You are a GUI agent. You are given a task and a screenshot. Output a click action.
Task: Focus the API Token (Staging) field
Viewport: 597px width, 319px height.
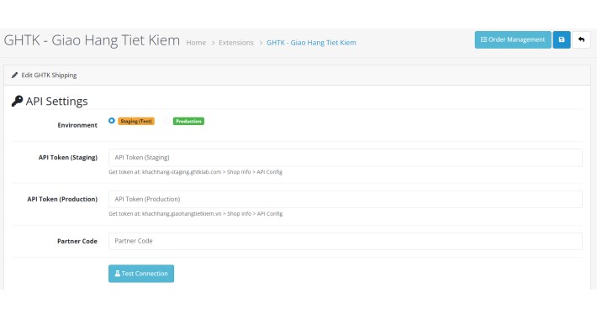point(346,158)
